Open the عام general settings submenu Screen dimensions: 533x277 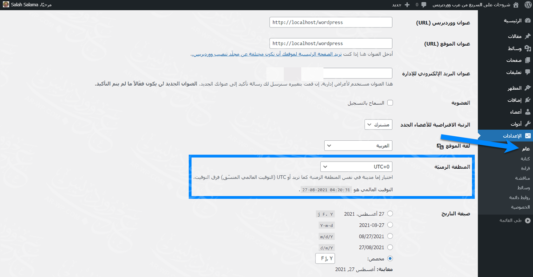point(526,149)
